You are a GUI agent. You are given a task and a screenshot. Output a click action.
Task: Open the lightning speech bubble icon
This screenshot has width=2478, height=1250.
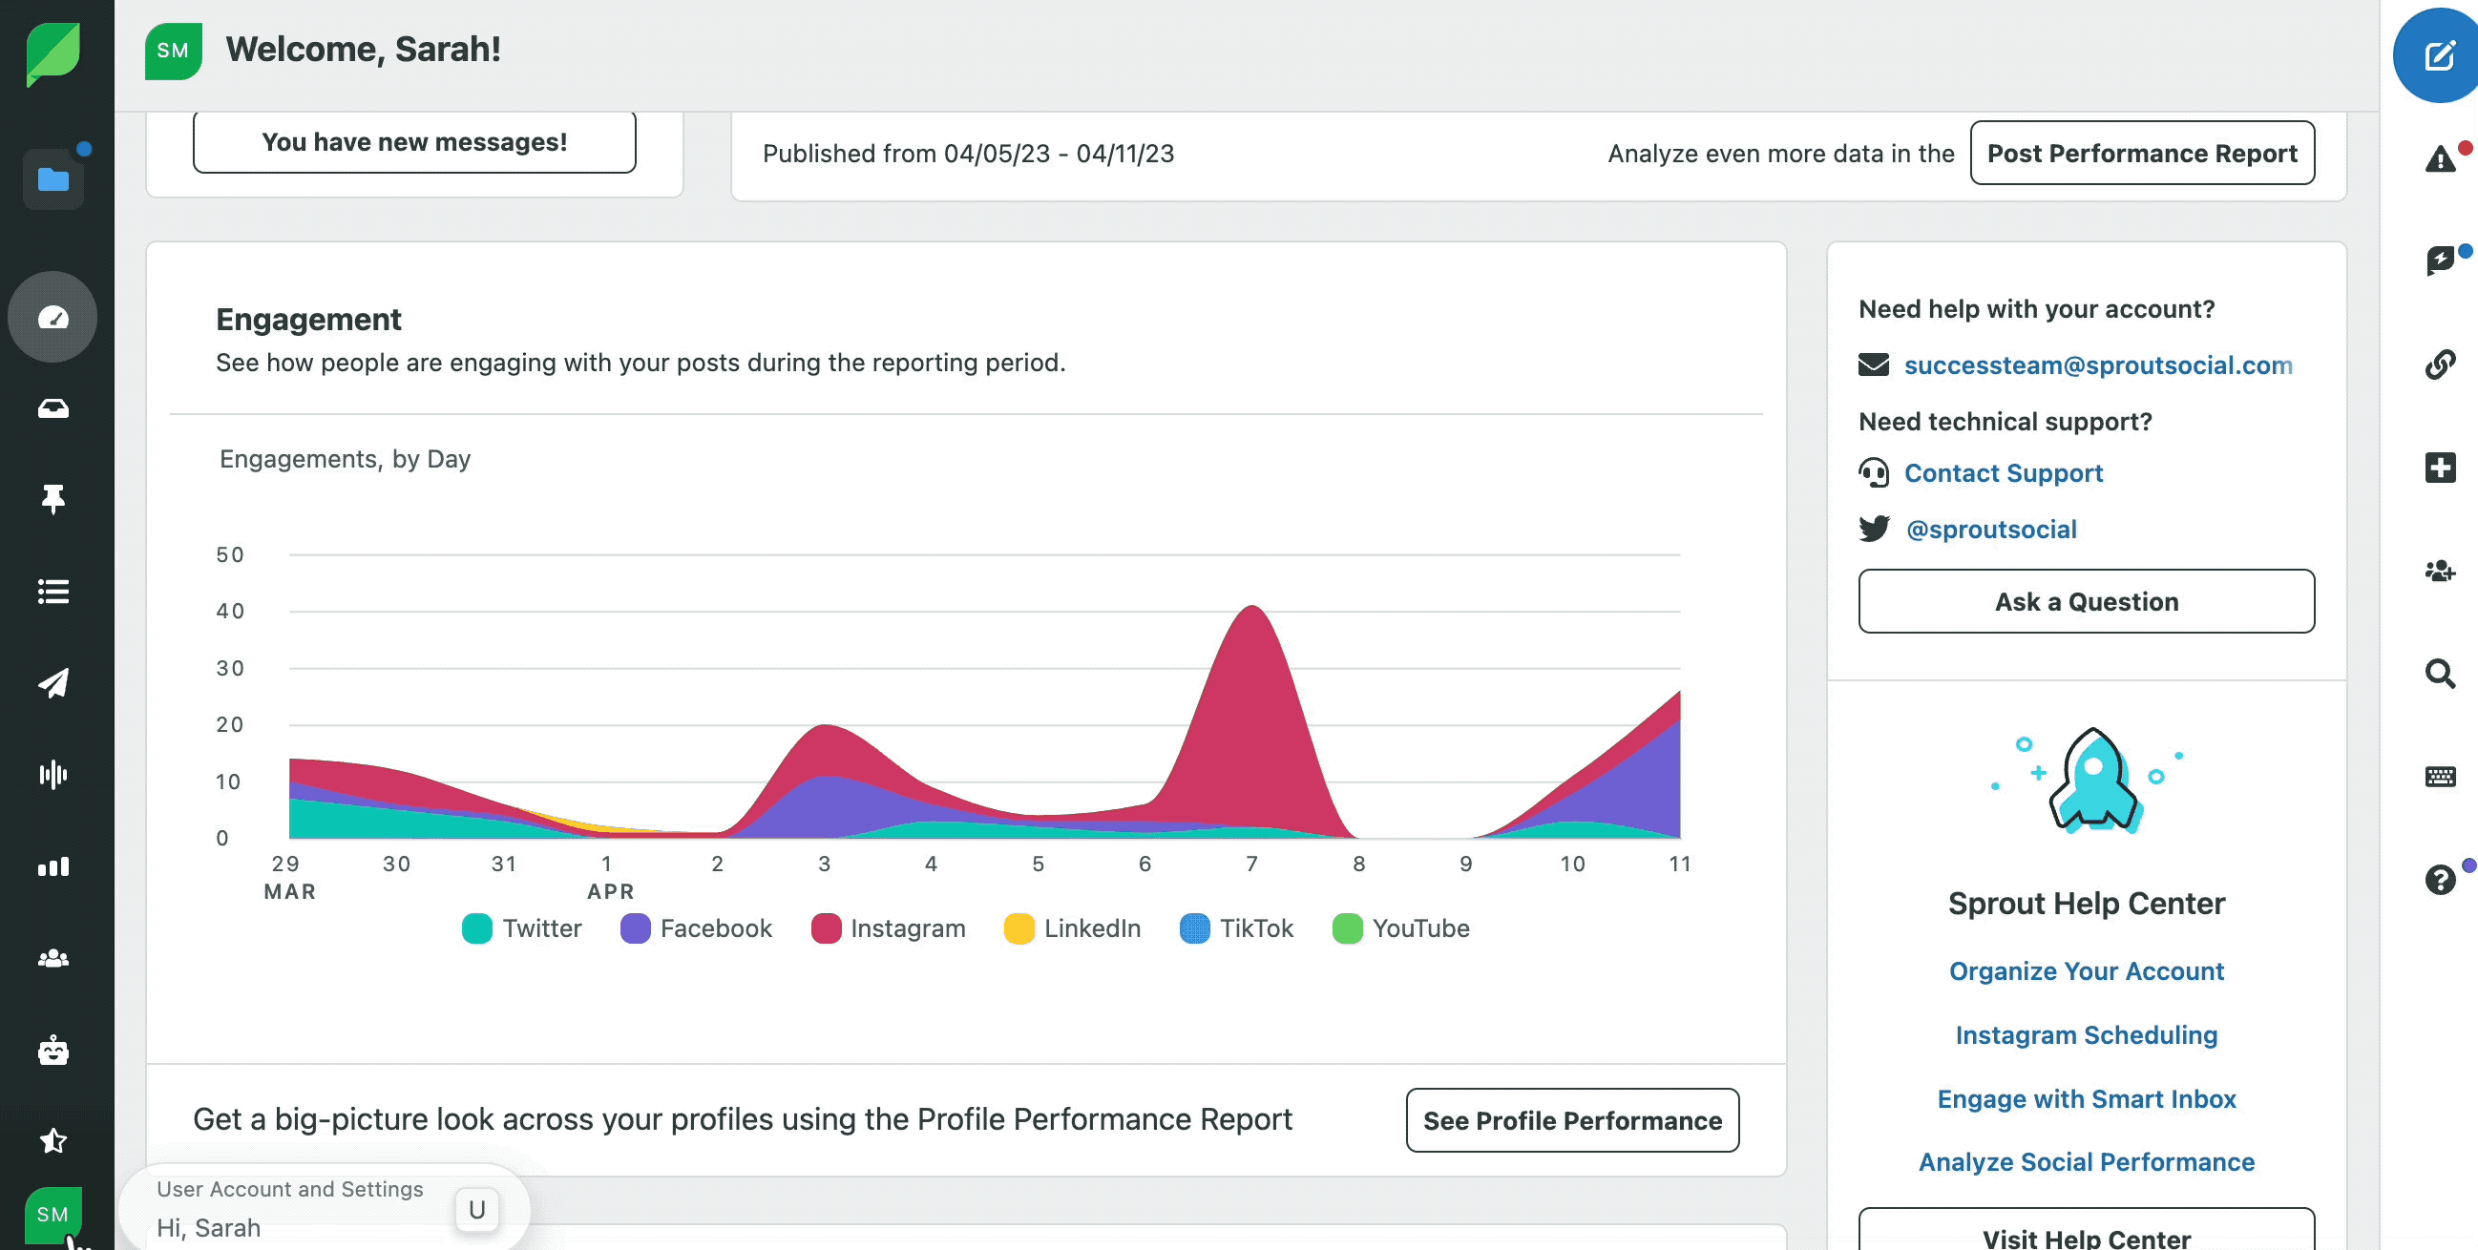click(x=2441, y=260)
